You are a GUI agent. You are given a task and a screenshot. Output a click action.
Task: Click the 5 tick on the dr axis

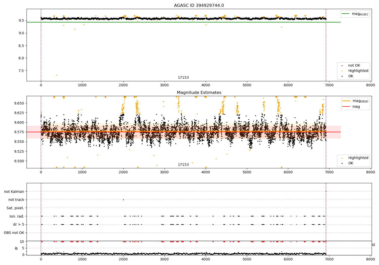(x=23, y=248)
